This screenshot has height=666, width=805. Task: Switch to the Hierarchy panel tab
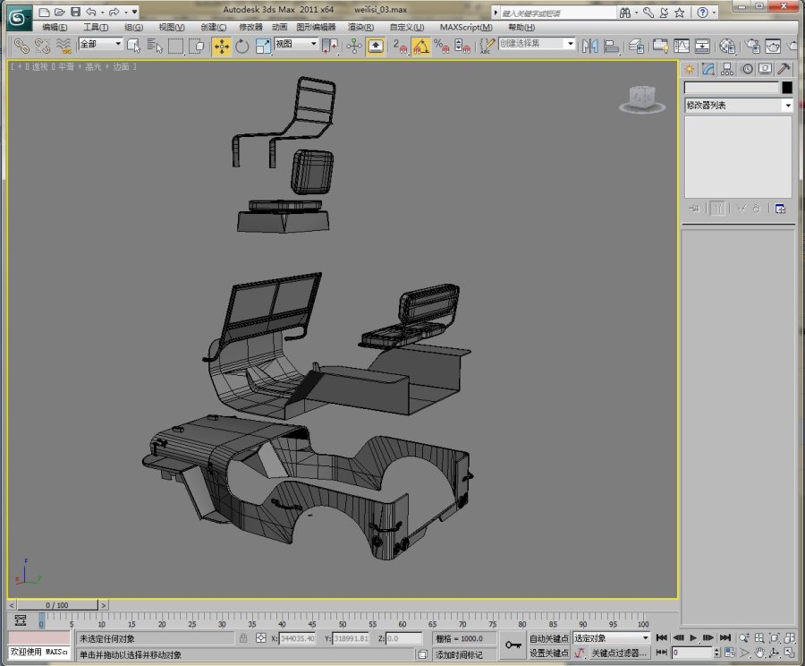(x=727, y=70)
